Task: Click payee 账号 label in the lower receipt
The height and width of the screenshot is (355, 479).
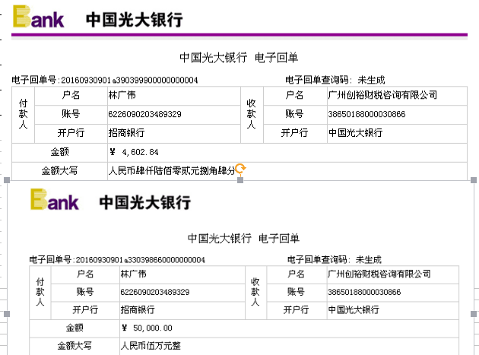Action: [296, 292]
